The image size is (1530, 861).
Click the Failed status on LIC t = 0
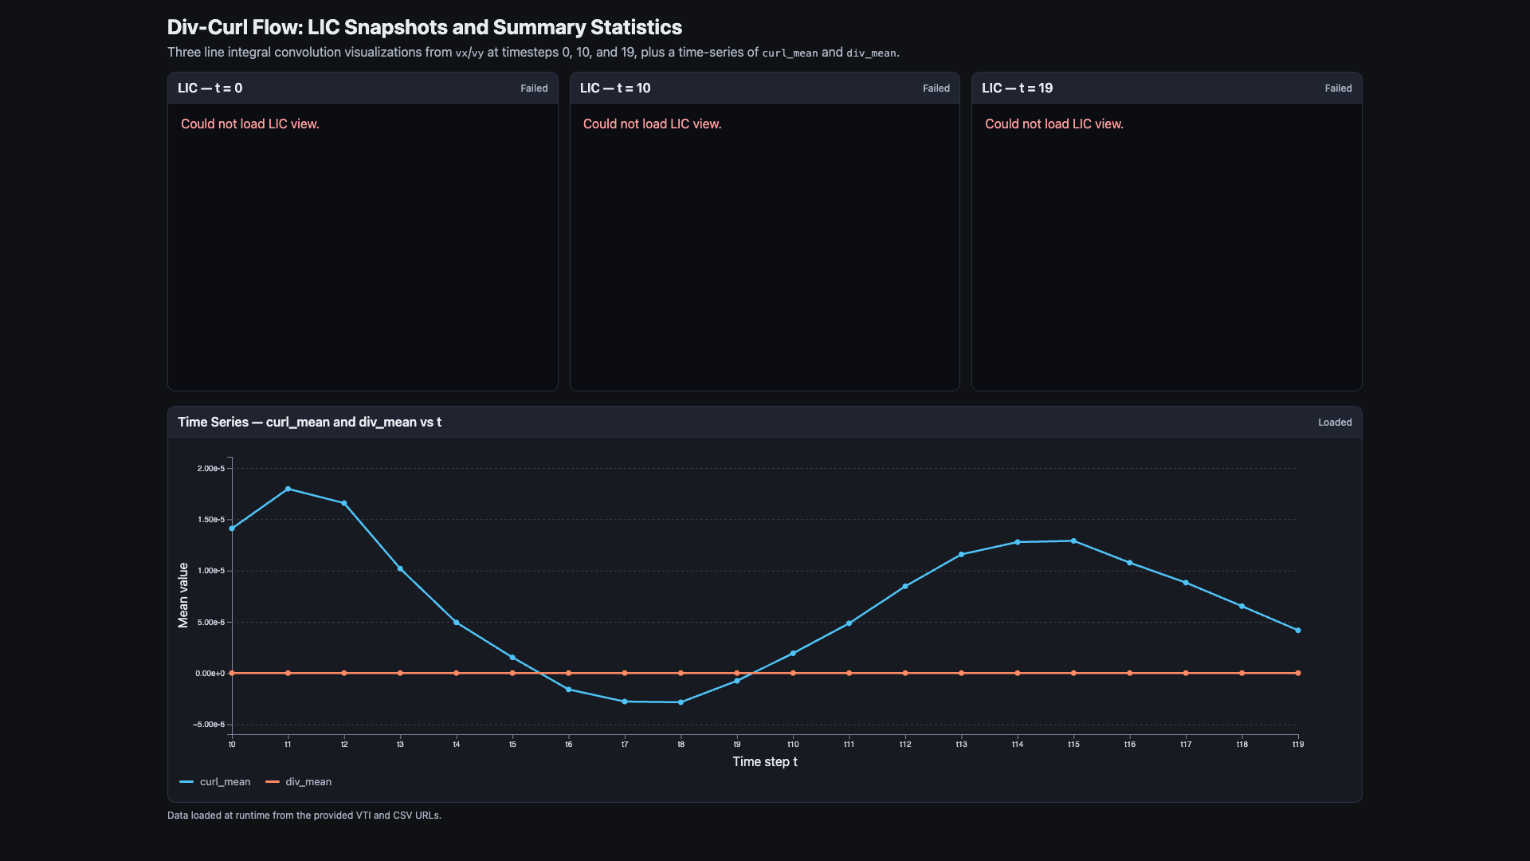pyautogui.click(x=534, y=88)
